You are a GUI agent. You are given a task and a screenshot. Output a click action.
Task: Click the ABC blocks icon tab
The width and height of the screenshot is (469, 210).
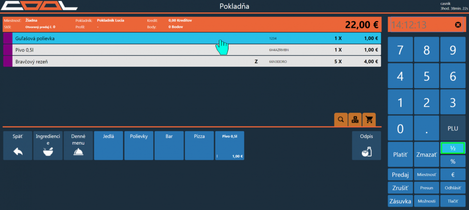click(355, 120)
